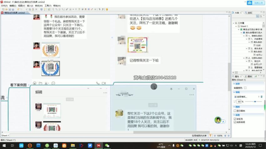Click the video call icon in chat
The width and height of the screenshot is (266, 149).
click(x=104, y=83)
